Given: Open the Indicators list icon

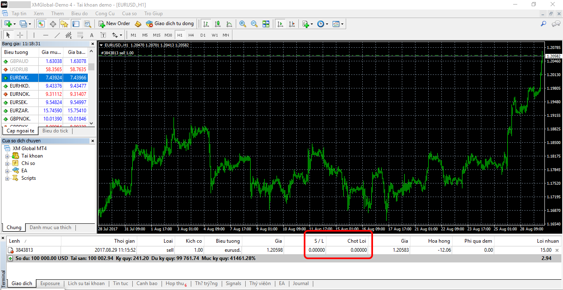Looking at the screenshot, I should point(305,24).
